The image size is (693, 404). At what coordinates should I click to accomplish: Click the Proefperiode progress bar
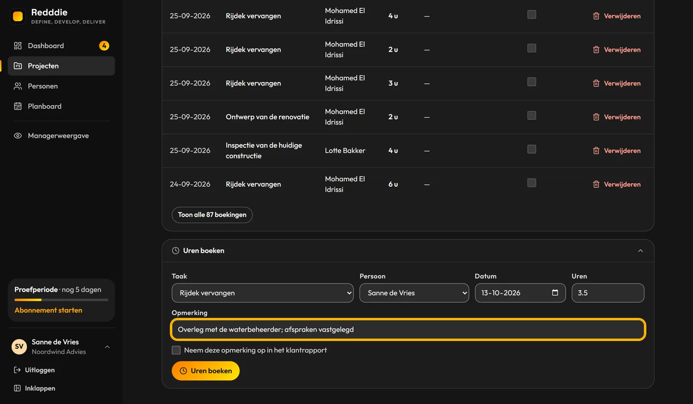[61, 300]
